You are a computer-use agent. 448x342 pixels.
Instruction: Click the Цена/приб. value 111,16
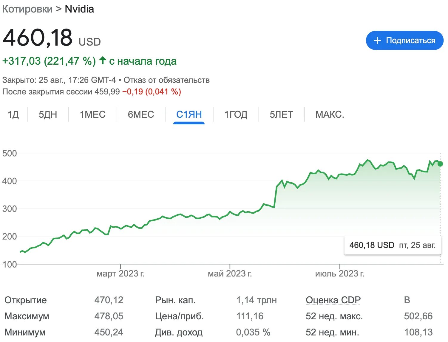click(250, 316)
